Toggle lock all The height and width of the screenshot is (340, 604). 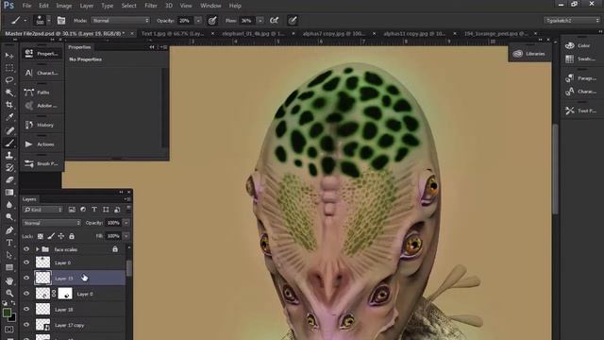click(x=72, y=236)
